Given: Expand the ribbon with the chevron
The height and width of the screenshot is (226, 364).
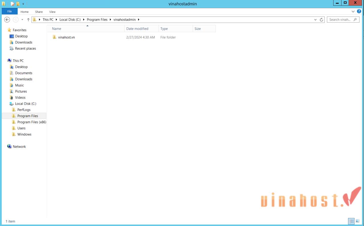Looking at the screenshot, I should click(x=353, y=11).
